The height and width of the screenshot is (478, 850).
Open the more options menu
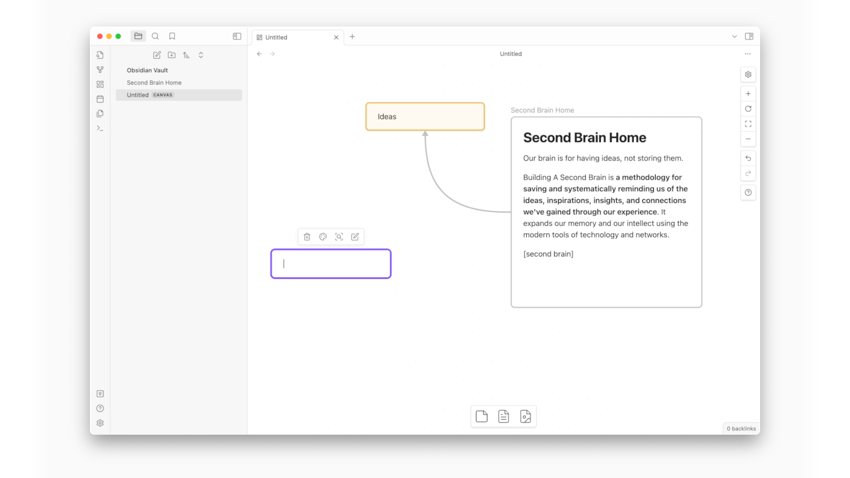click(748, 54)
